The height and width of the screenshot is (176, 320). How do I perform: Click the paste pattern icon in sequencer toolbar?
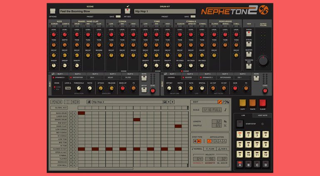pyautogui.click(x=57, y=102)
